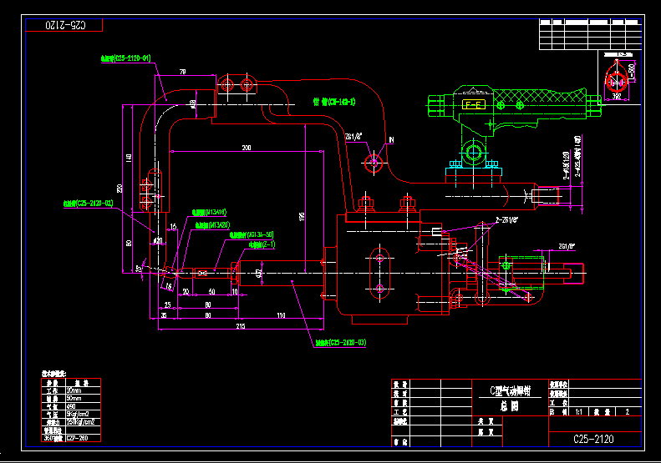The image size is (661, 463).
Task: Click the rotated C25-2120 label at top left
Action: (x=64, y=25)
